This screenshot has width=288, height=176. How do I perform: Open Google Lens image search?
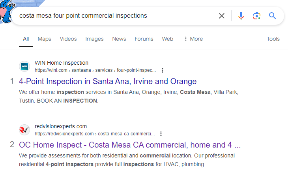pos(257,16)
